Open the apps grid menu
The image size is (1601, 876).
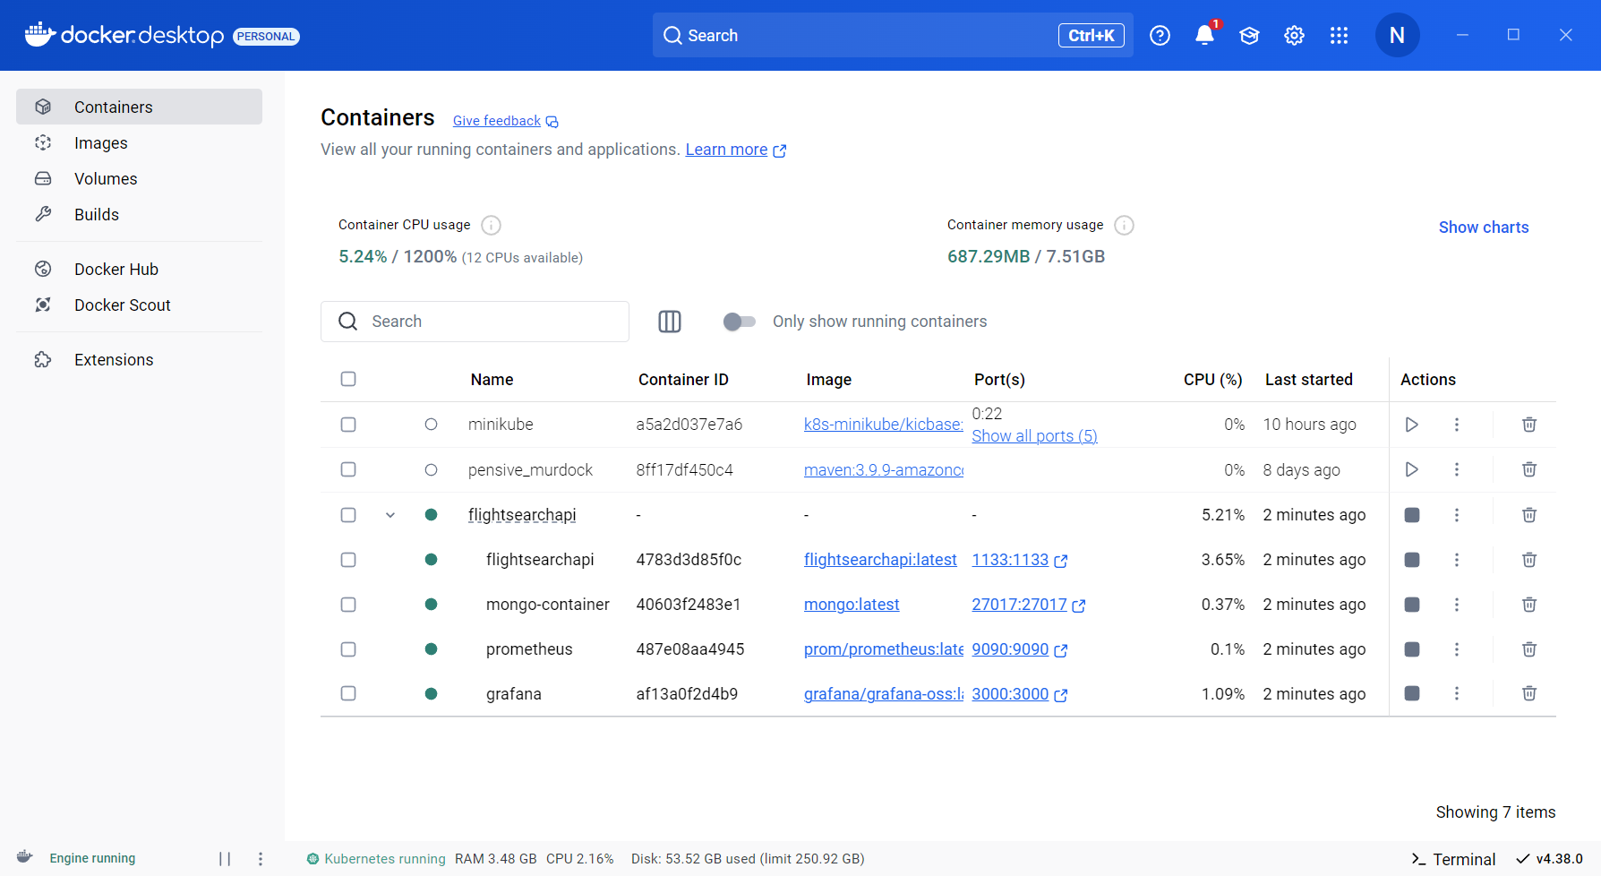(1339, 36)
